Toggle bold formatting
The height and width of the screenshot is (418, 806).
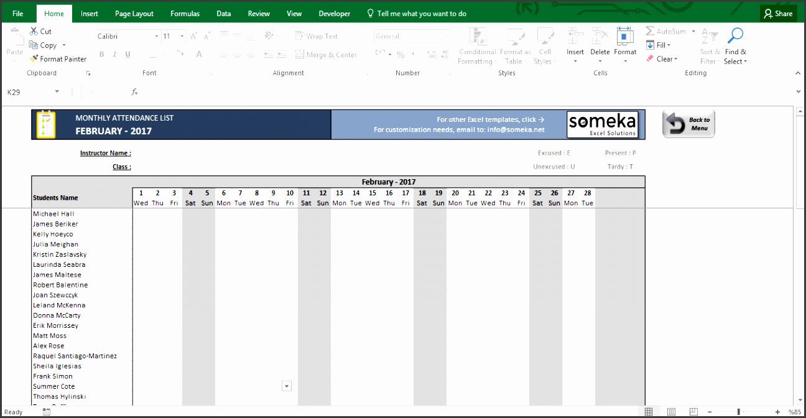(x=101, y=55)
